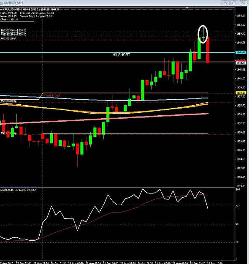Click price scale value 1935.70
This screenshot has height=264, width=249.
coord(241,106)
